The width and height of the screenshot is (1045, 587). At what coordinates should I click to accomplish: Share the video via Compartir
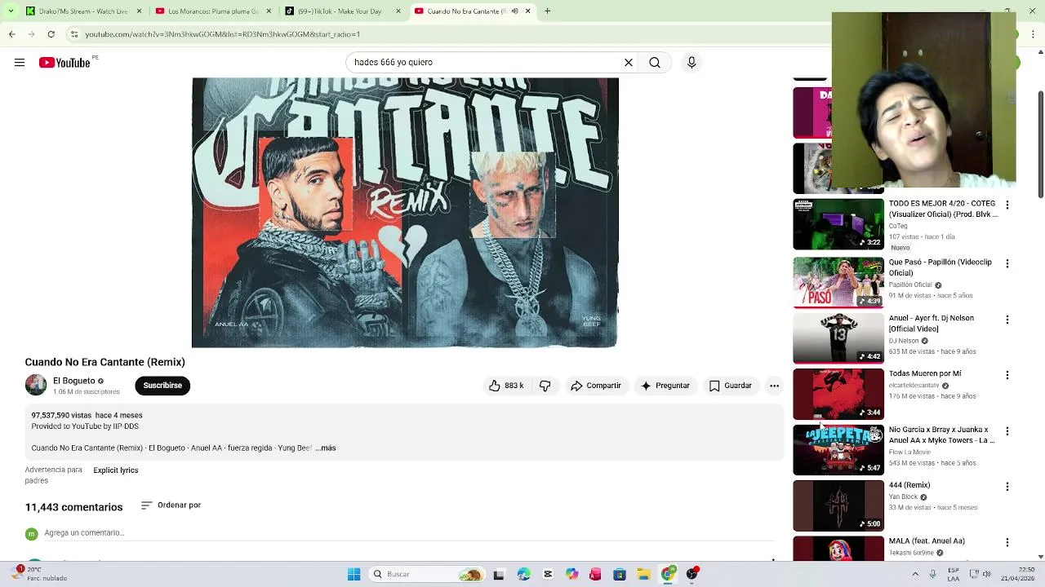pos(596,386)
